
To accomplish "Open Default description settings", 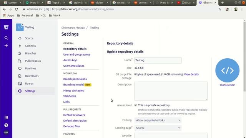I will pyautogui.click(x=75, y=120).
